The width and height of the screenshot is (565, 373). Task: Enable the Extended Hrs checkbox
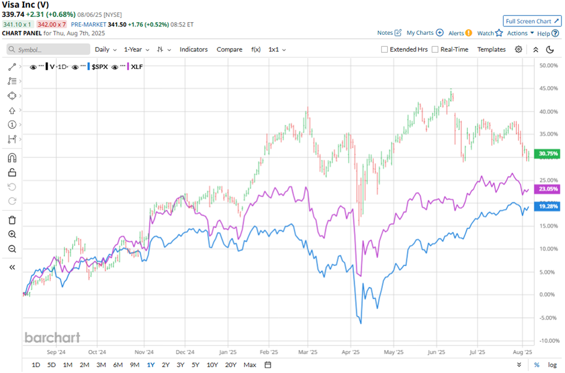pyautogui.click(x=385, y=49)
